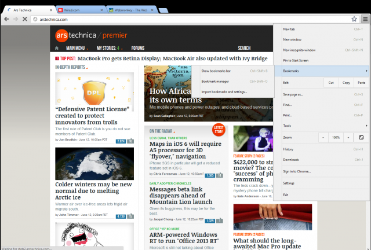Select Import bookmarks and settings
This screenshot has width=371, height=250.
pos(233,91)
